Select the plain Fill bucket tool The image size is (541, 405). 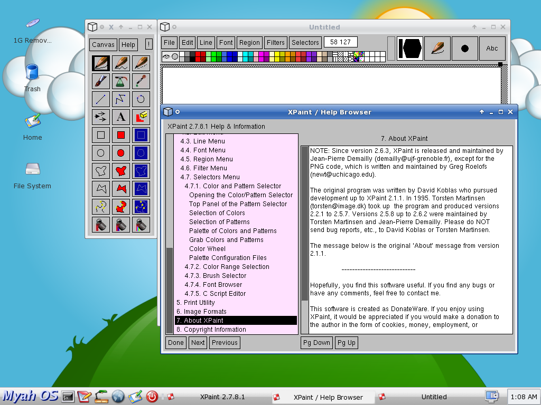pos(101,225)
